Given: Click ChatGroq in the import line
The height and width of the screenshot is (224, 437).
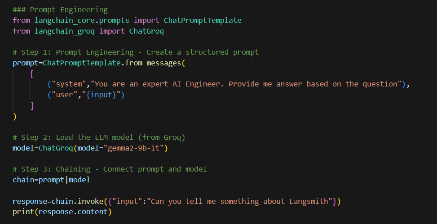Looking at the screenshot, I should click(146, 31).
